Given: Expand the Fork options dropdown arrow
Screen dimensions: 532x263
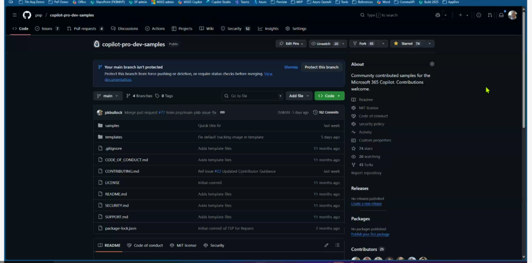Looking at the screenshot, I should tap(383, 44).
